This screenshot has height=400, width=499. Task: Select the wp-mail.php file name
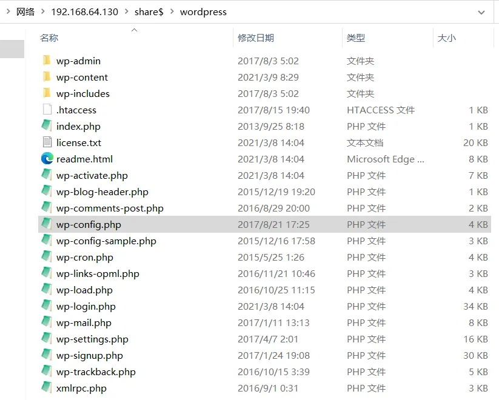pos(84,322)
